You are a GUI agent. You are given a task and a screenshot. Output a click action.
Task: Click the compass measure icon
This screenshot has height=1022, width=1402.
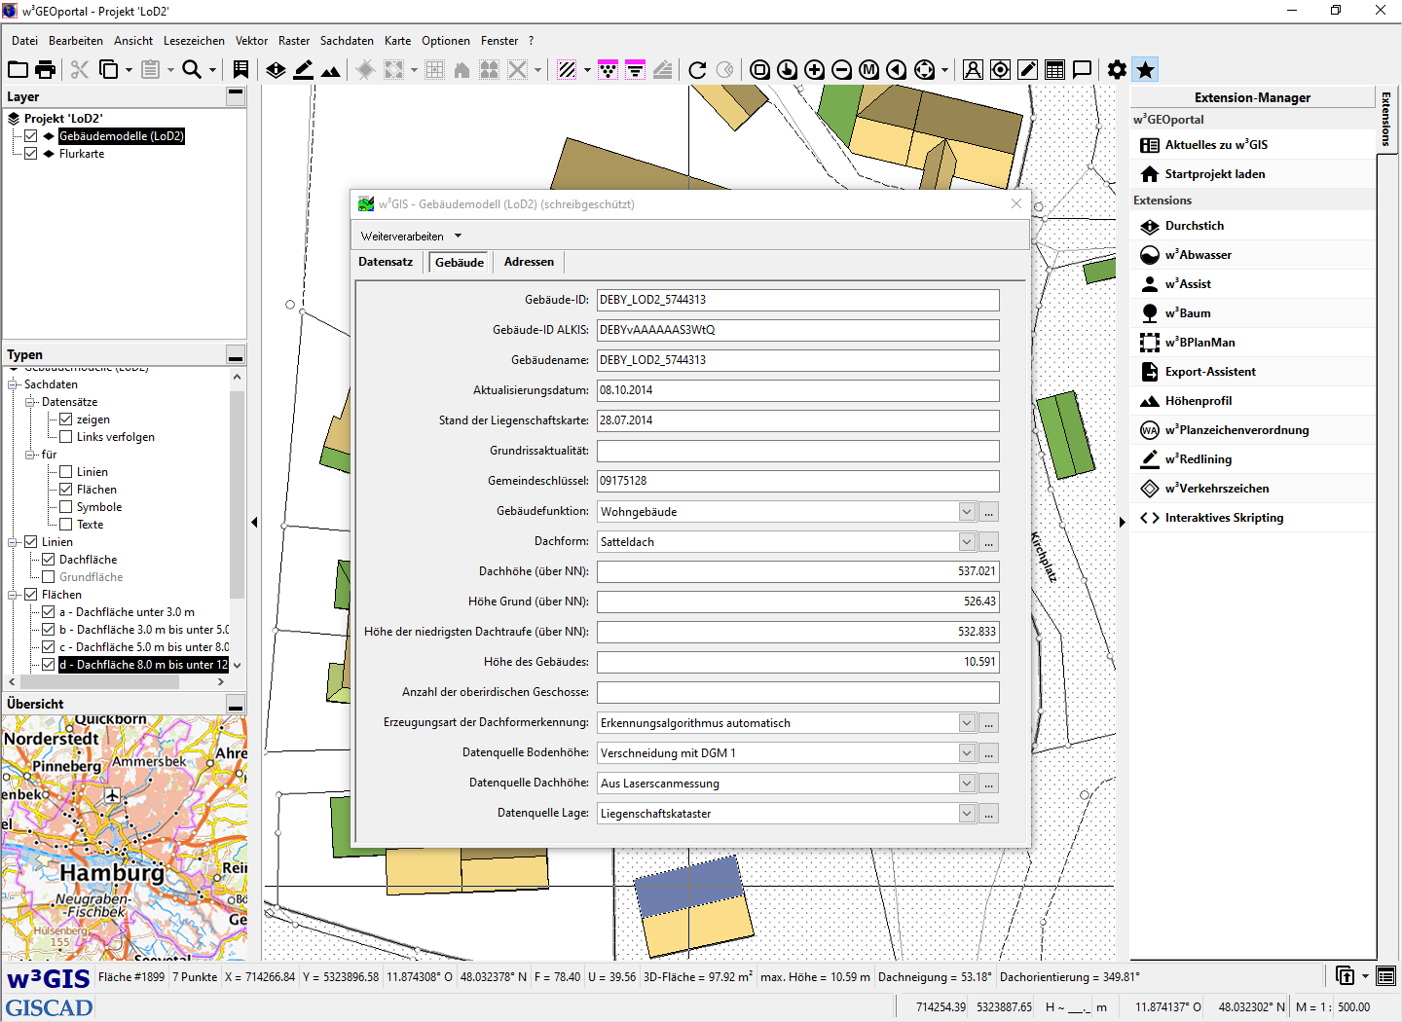[973, 69]
